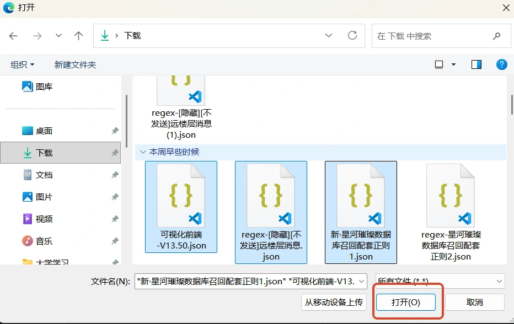
Task: Click the 取消 button
Action: pyautogui.click(x=475, y=302)
